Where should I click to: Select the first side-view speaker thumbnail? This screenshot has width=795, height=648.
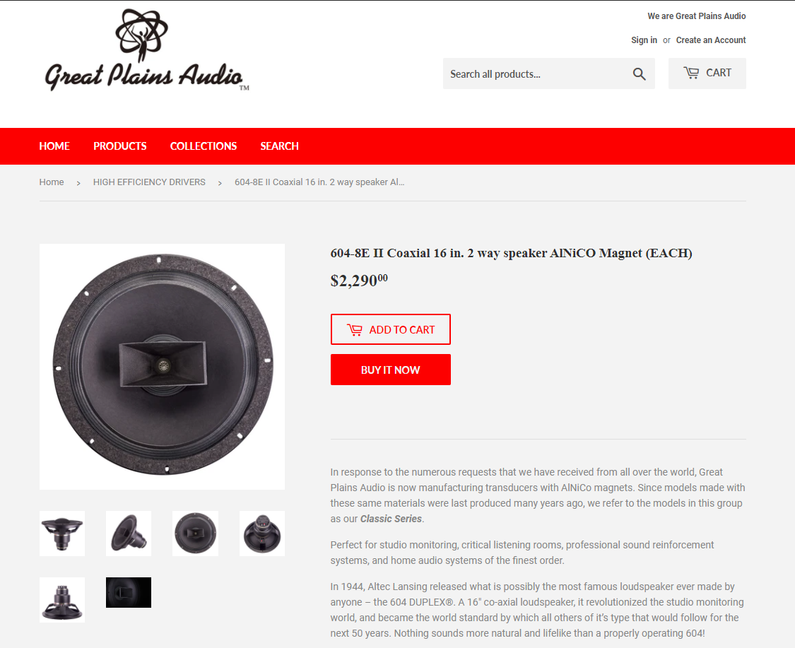(x=62, y=534)
